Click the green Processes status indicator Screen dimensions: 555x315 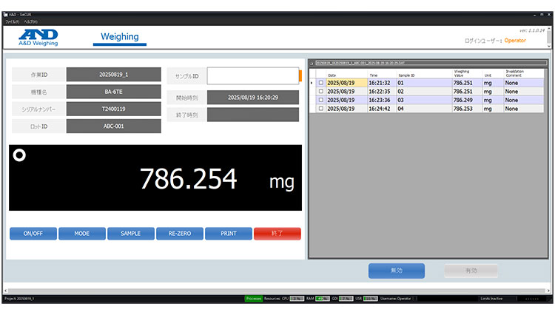click(253, 299)
